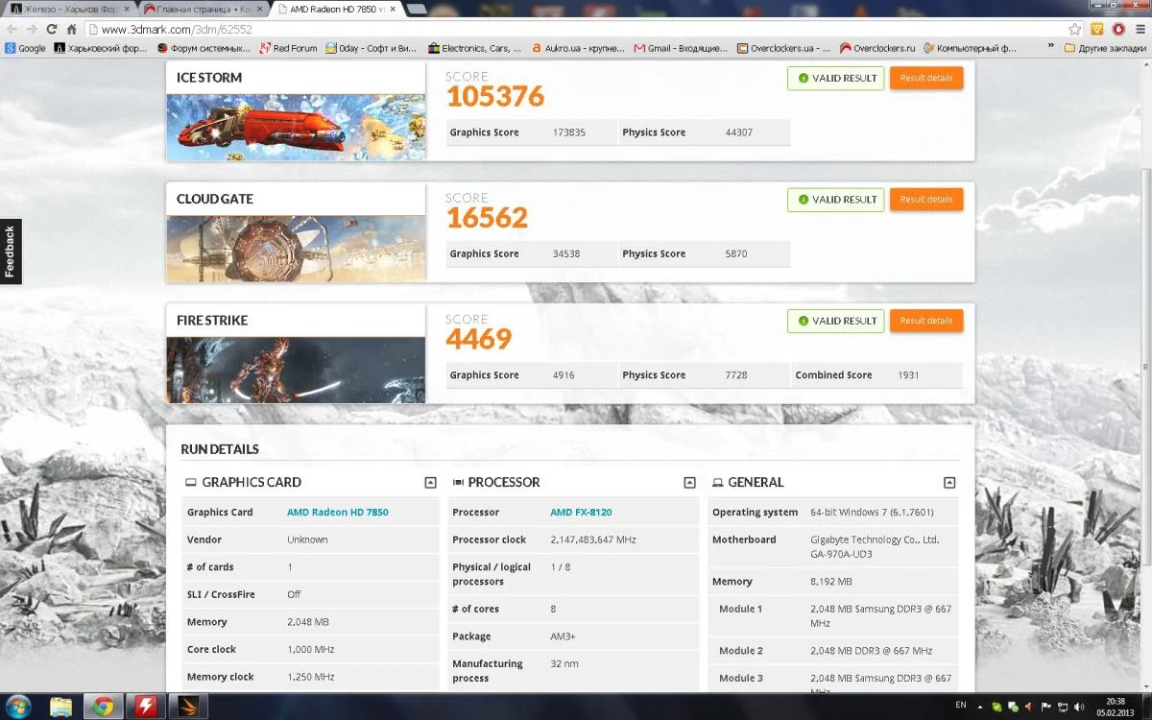Screen dimensions: 1152x720
Task: Open the AMD Radeon HD 7850 link
Action: (338, 513)
